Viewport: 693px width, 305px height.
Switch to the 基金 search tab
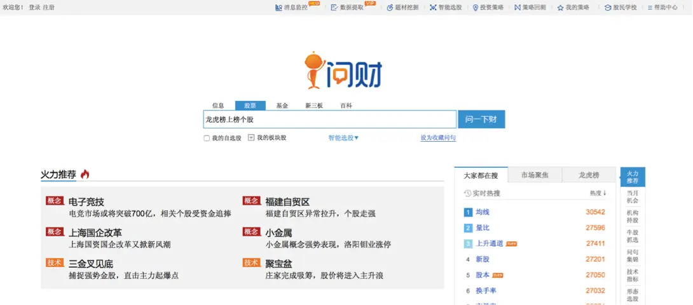pyautogui.click(x=282, y=105)
